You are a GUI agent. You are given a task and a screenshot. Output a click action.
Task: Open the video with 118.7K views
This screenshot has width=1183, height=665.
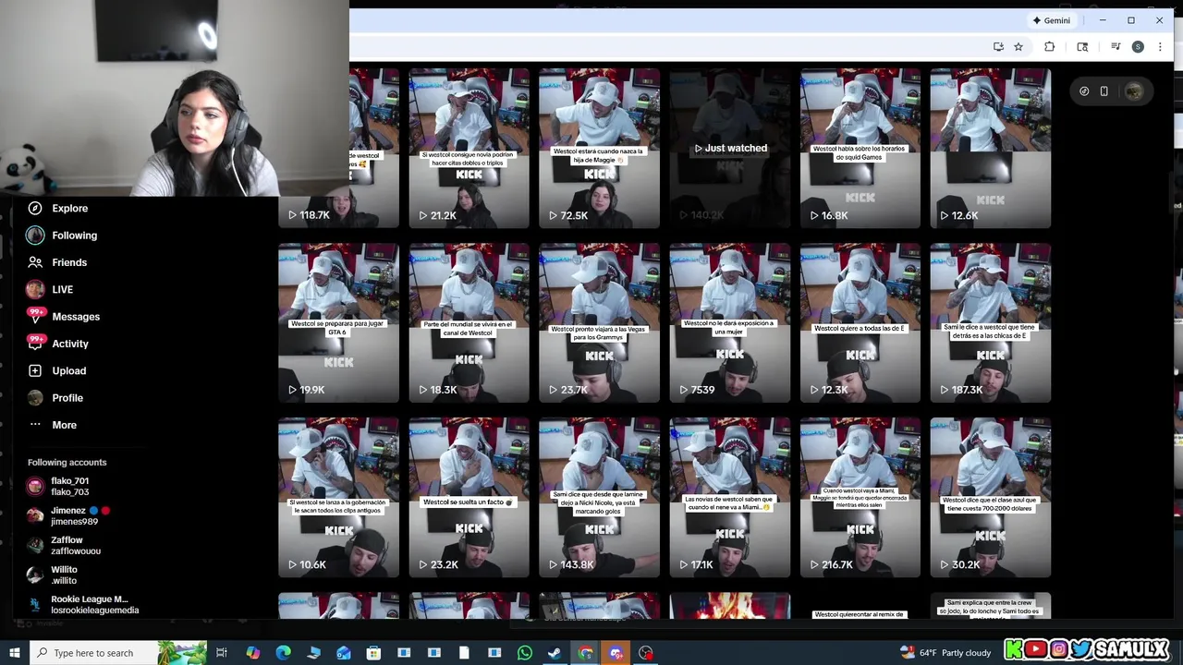(x=338, y=148)
